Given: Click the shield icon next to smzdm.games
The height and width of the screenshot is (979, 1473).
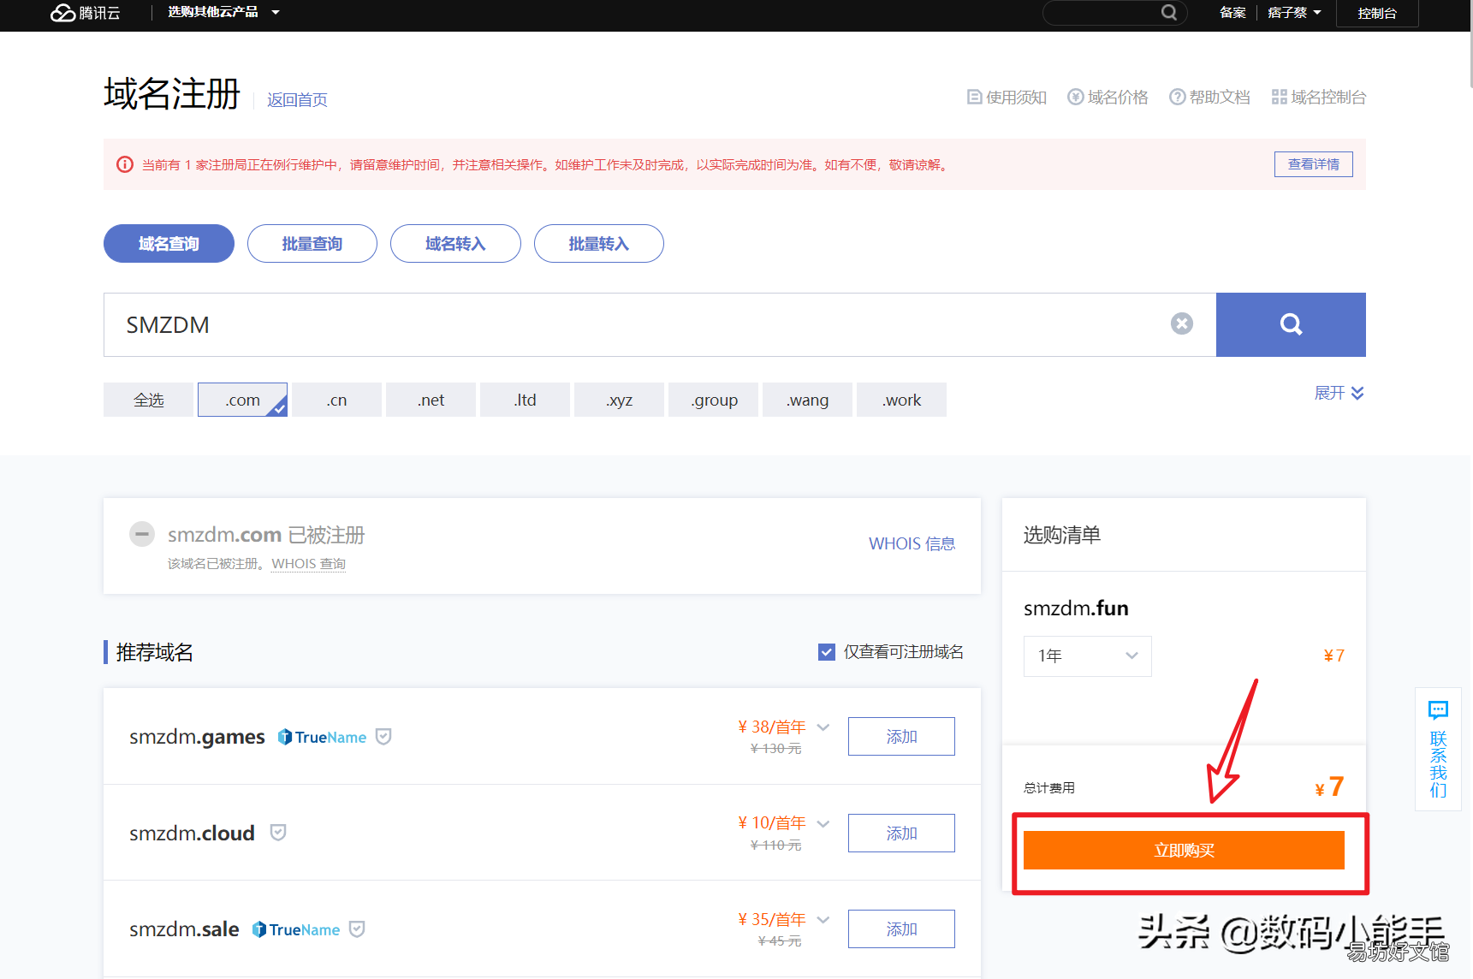Looking at the screenshot, I should [383, 736].
